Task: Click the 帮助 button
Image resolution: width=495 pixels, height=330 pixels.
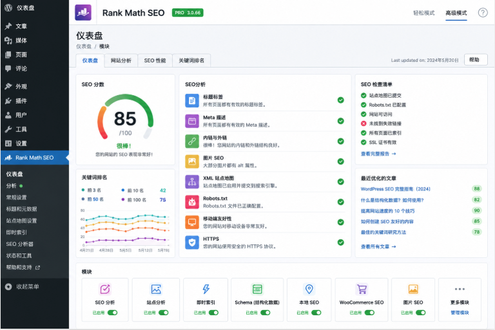Action: tap(476, 60)
